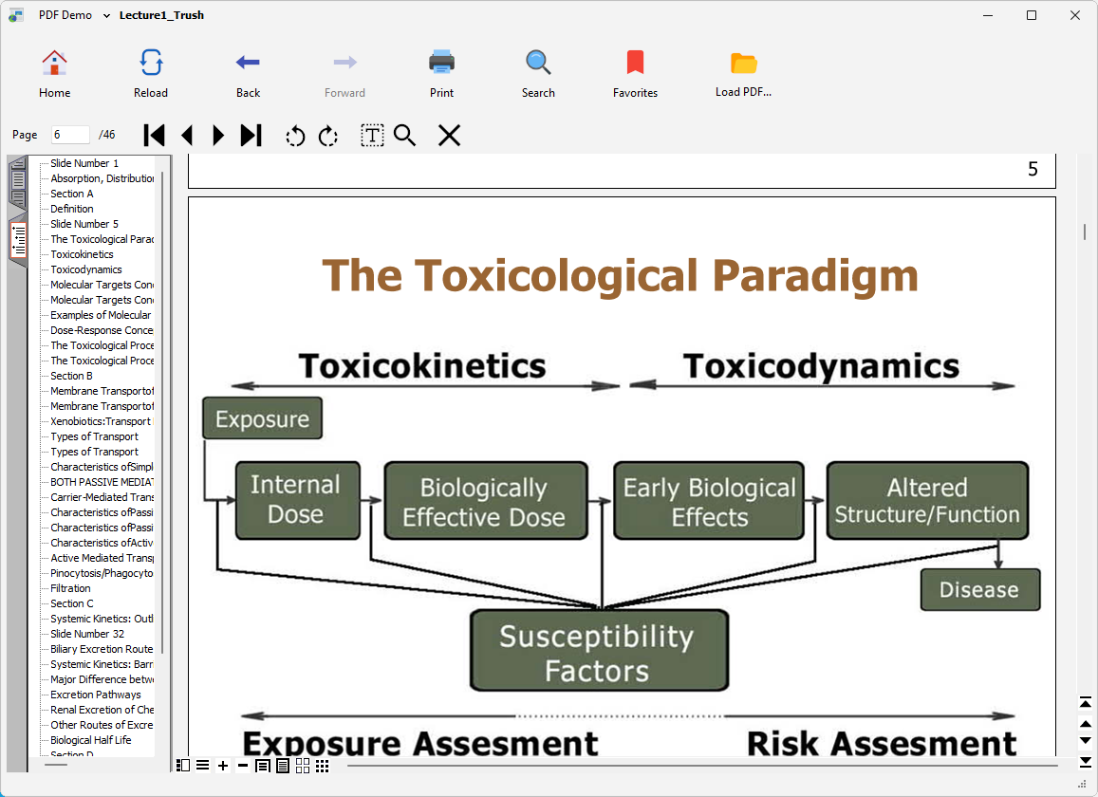The height and width of the screenshot is (797, 1098).
Task: Click the magnifier icon beside text select
Action: coord(405,136)
